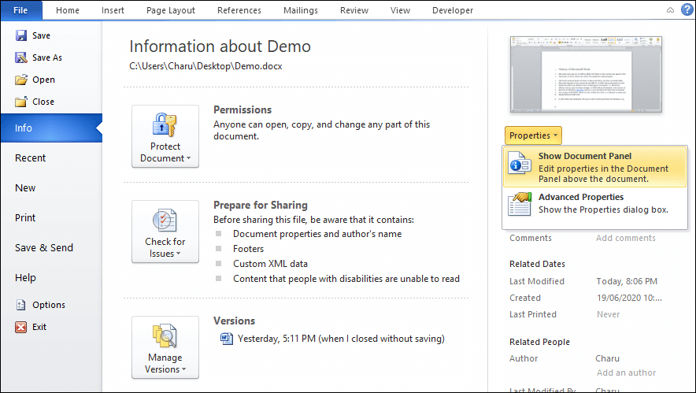Click Exit label in sidebar
The height and width of the screenshot is (393, 696).
click(x=39, y=327)
